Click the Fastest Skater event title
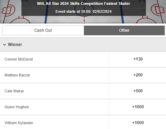The image size is (166, 129). point(84,3)
